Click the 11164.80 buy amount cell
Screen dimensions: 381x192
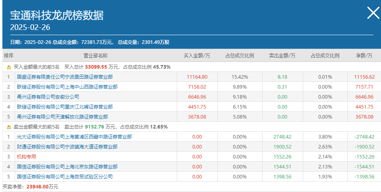point(197,77)
